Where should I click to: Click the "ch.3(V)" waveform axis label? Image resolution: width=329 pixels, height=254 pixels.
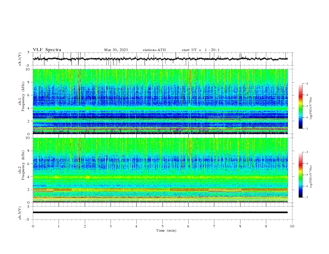click(x=20, y=213)
